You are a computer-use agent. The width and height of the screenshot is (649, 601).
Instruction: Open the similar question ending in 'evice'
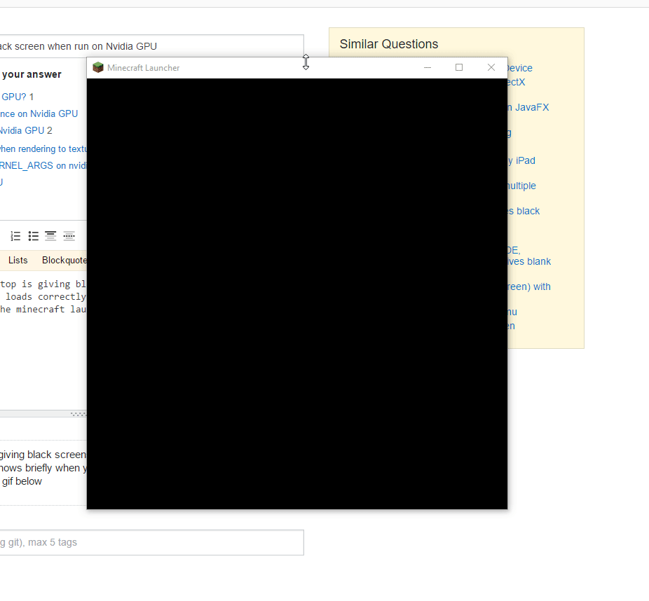click(x=520, y=68)
